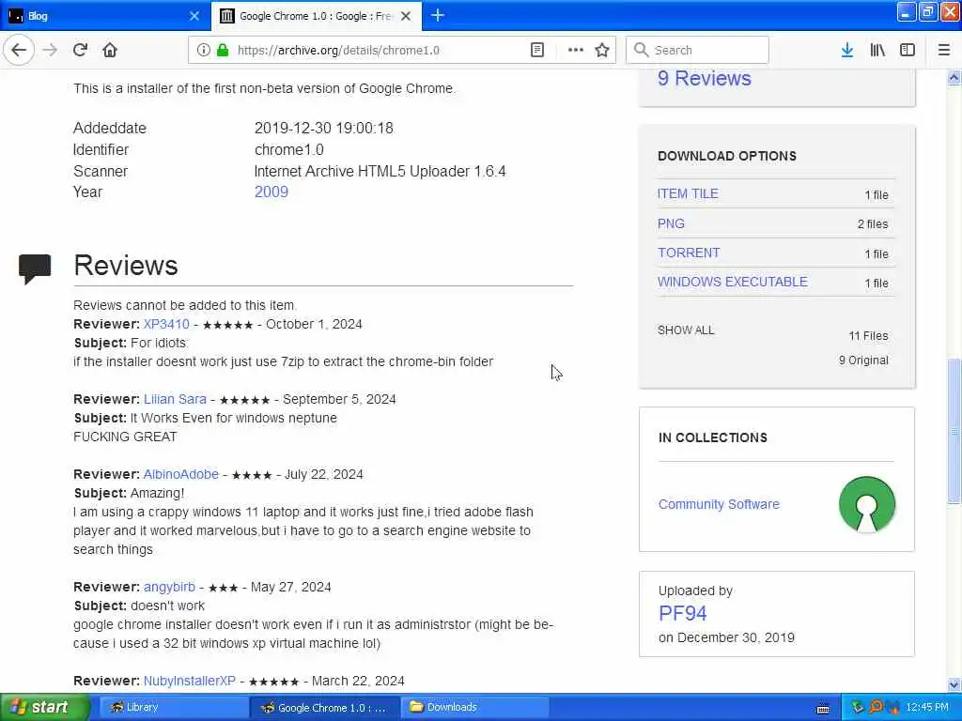
Task: Show site information icon in address bar
Action: click(x=204, y=51)
